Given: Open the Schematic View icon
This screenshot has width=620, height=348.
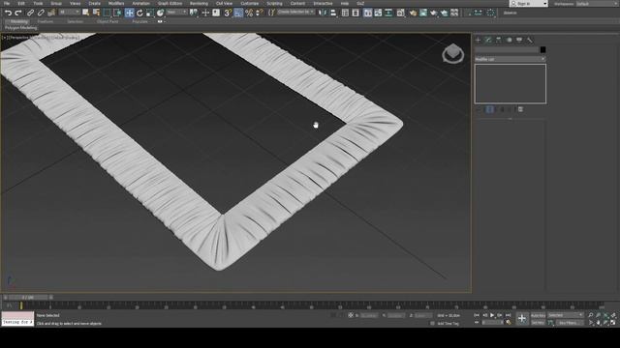Looking at the screenshot, I should 388,13.
